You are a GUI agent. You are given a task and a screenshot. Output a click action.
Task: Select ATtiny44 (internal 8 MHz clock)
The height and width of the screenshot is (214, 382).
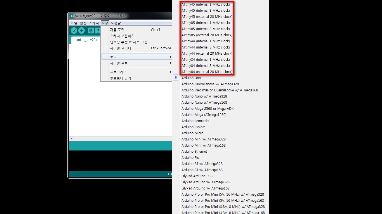tap(220, 47)
